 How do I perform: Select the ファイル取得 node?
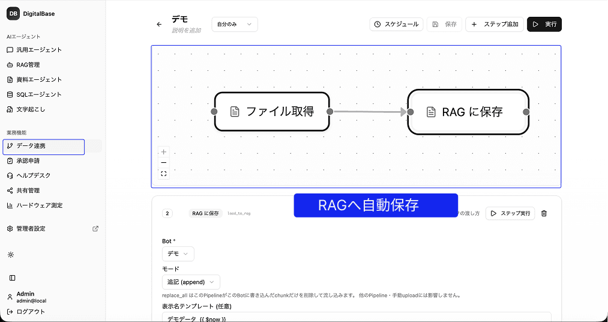pyautogui.click(x=272, y=112)
